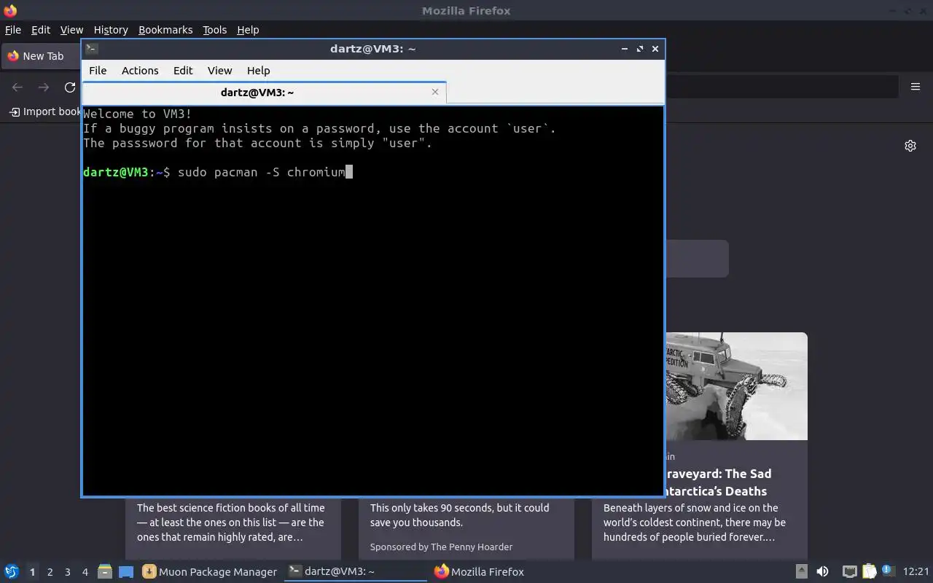Switch to workspace 2 in the taskbar pager
933x583 pixels.
click(50, 572)
